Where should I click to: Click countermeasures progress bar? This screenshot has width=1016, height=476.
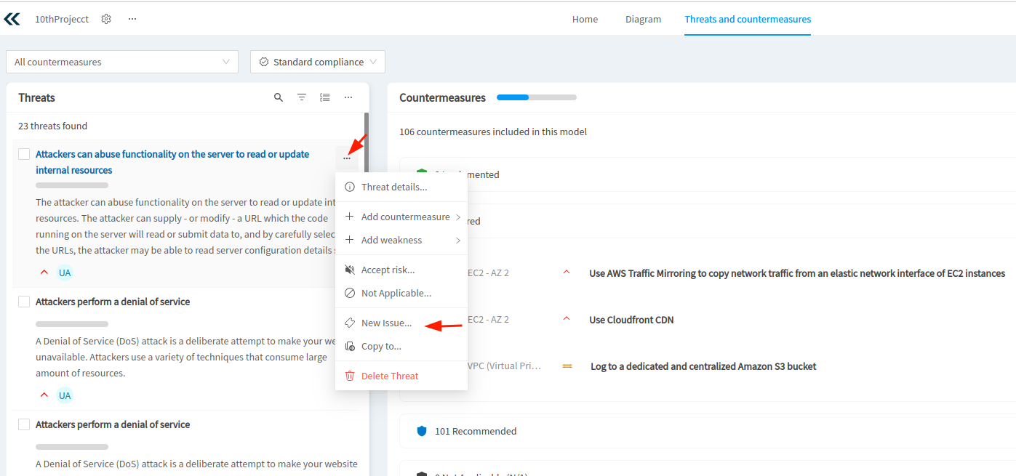pyautogui.click(x=537, y=97)
